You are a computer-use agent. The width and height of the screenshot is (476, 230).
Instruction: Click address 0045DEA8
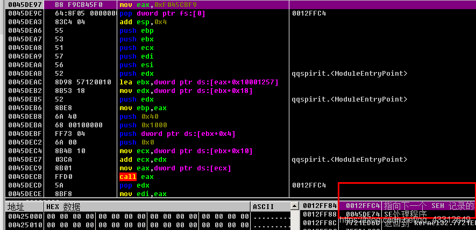(x=24, y=48)
